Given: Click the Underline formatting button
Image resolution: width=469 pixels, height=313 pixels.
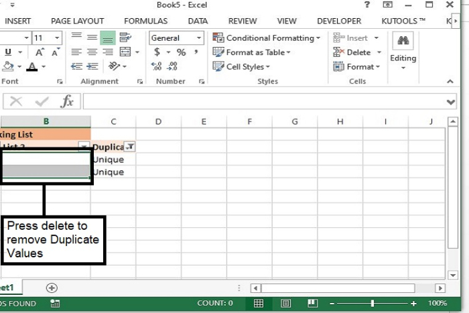Looking at the screenshot, I should pyautogui.click(x=8, y=52).
